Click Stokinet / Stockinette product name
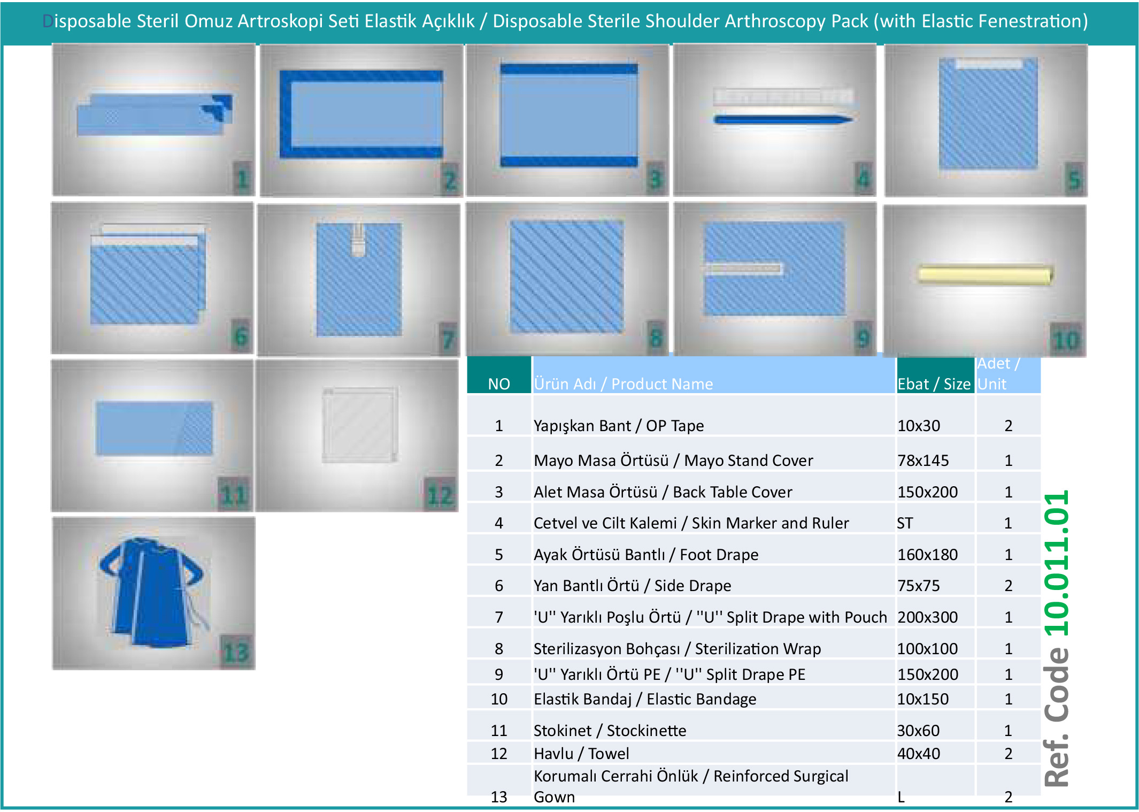Screen dimensions: 1139x812 tap(610, 730)
